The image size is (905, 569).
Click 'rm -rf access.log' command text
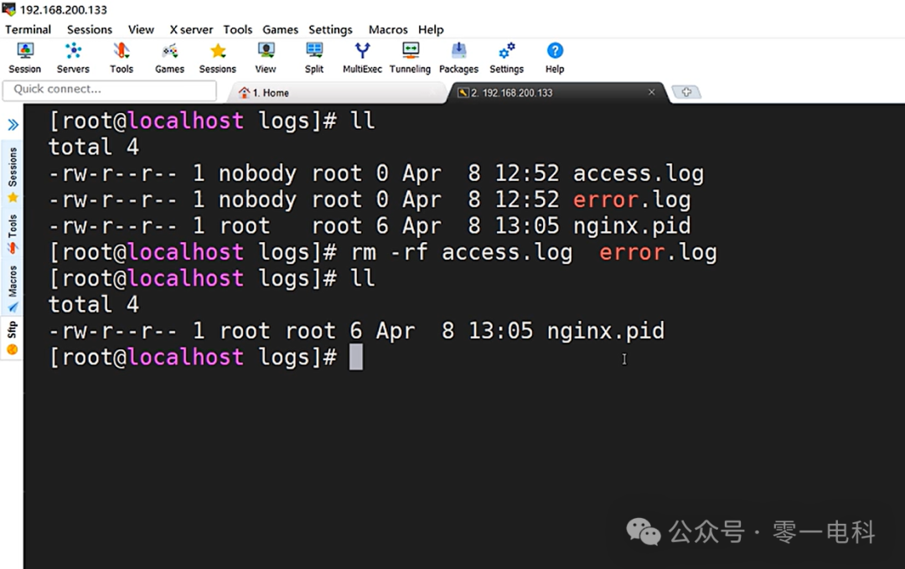462,252
